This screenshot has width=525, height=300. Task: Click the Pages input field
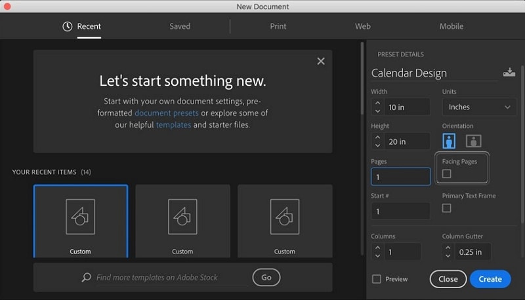point(401,177)
